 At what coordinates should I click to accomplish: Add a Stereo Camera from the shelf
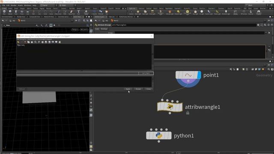coord(235,12)
